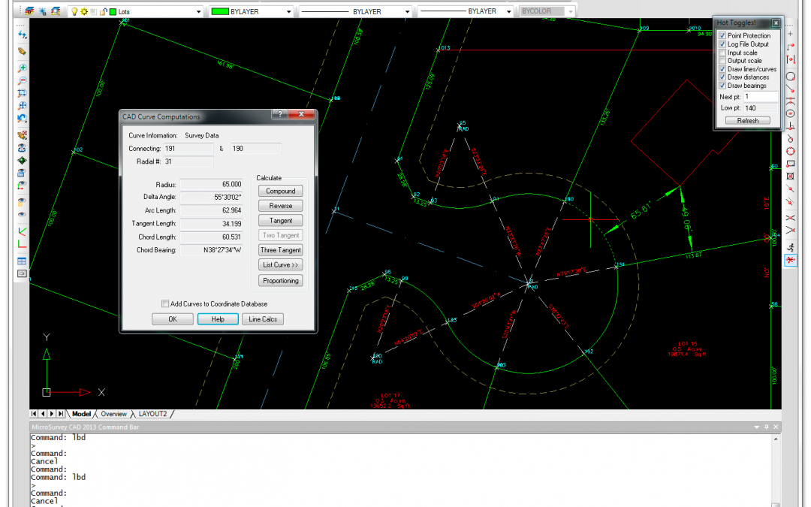Click the layer lightbulb on/off icon
Viewport: 811px width, 507px height.
coord(74,12)
